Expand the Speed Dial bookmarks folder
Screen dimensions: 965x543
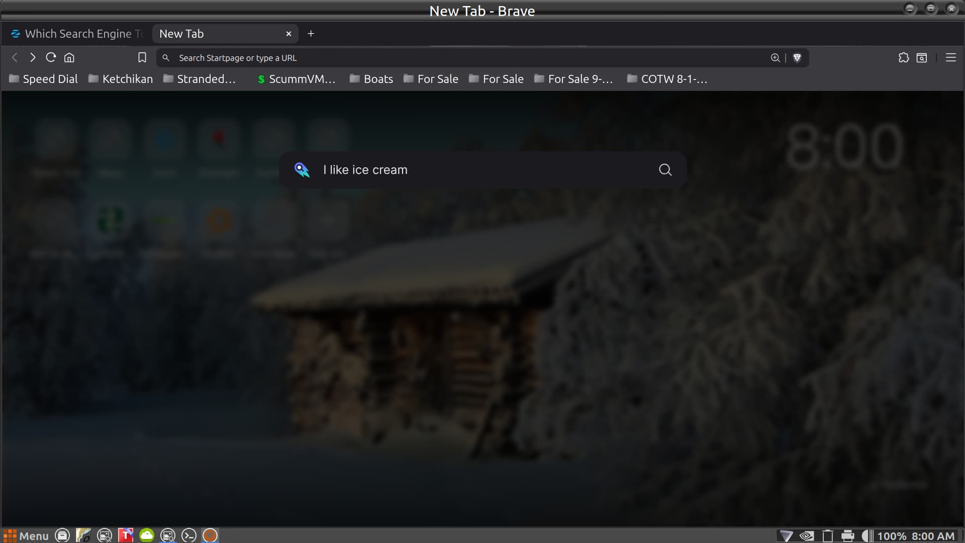point(44,79)
